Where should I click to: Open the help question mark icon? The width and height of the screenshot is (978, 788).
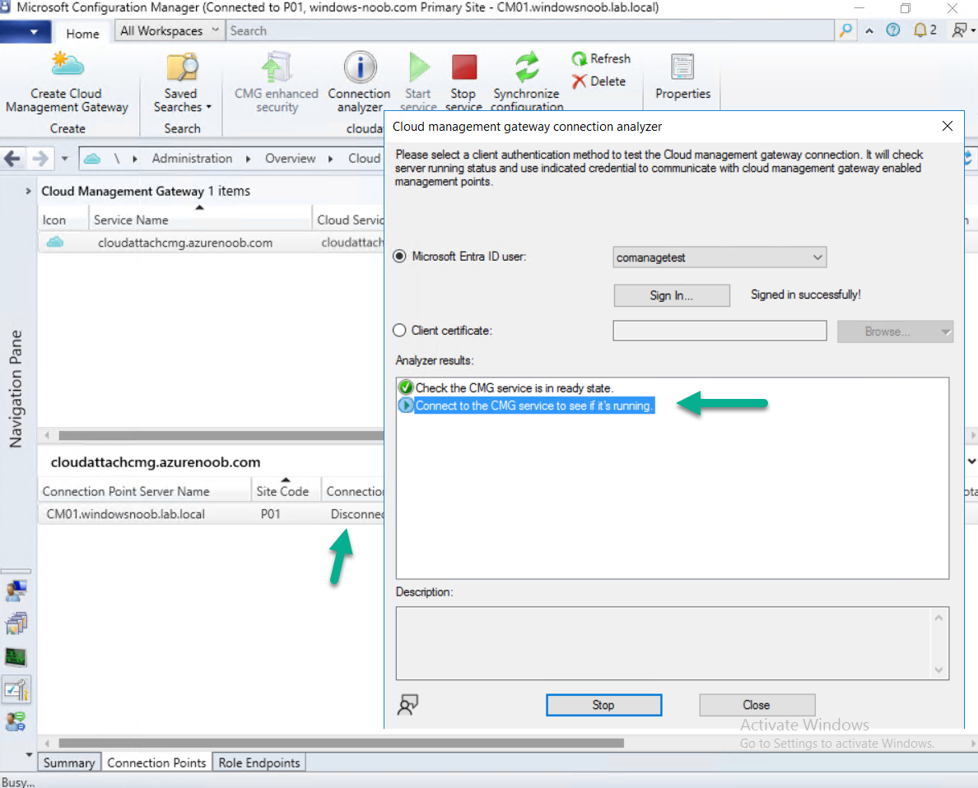pyautogui.click(x=893, y=30)
